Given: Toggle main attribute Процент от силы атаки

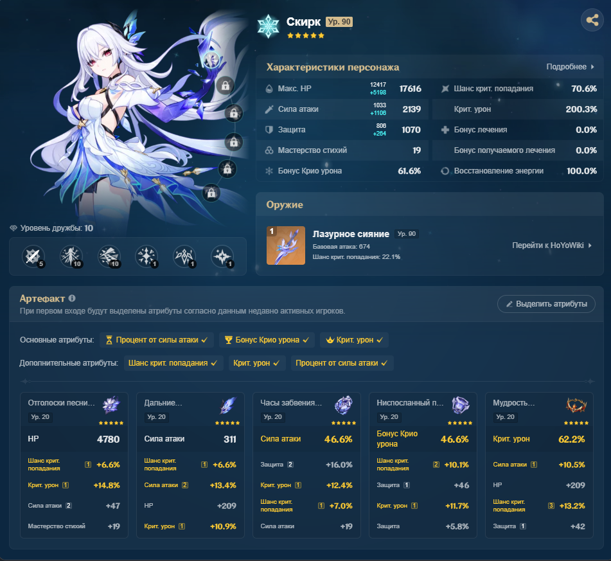Looking at the screenshot, I should [157, 340].
